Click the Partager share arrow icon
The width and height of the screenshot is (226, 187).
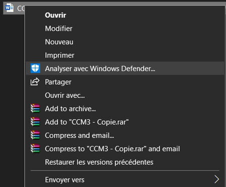pyautogui.click(x=35, y=81)
